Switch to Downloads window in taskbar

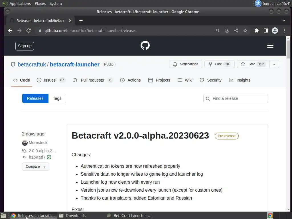pyautogui.click(x=72, y=216)
